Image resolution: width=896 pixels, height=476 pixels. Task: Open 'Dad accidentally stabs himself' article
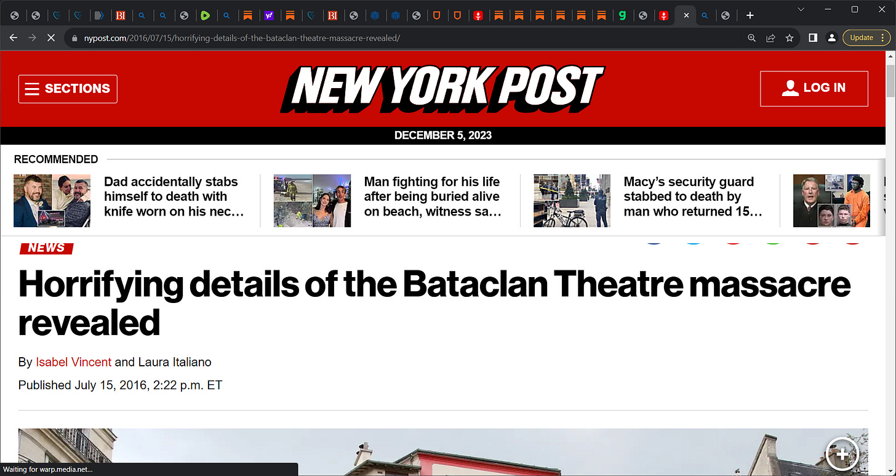174,196
